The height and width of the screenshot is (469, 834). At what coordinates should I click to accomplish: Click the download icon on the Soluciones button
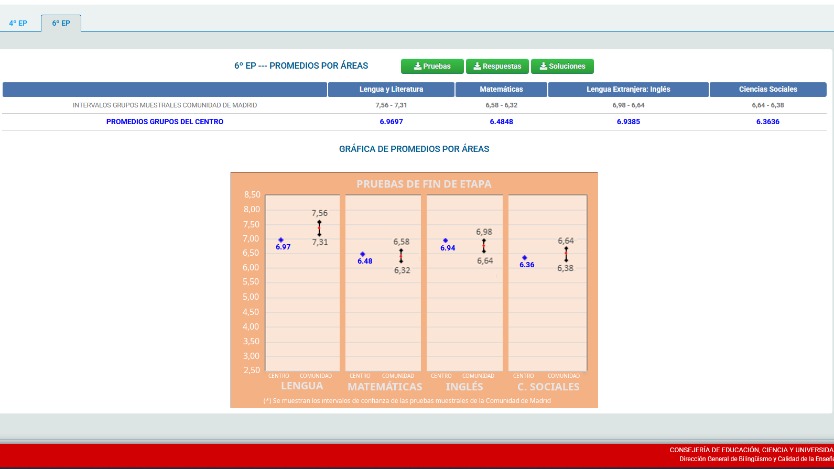pyautogui.click(x=544, y=66)
